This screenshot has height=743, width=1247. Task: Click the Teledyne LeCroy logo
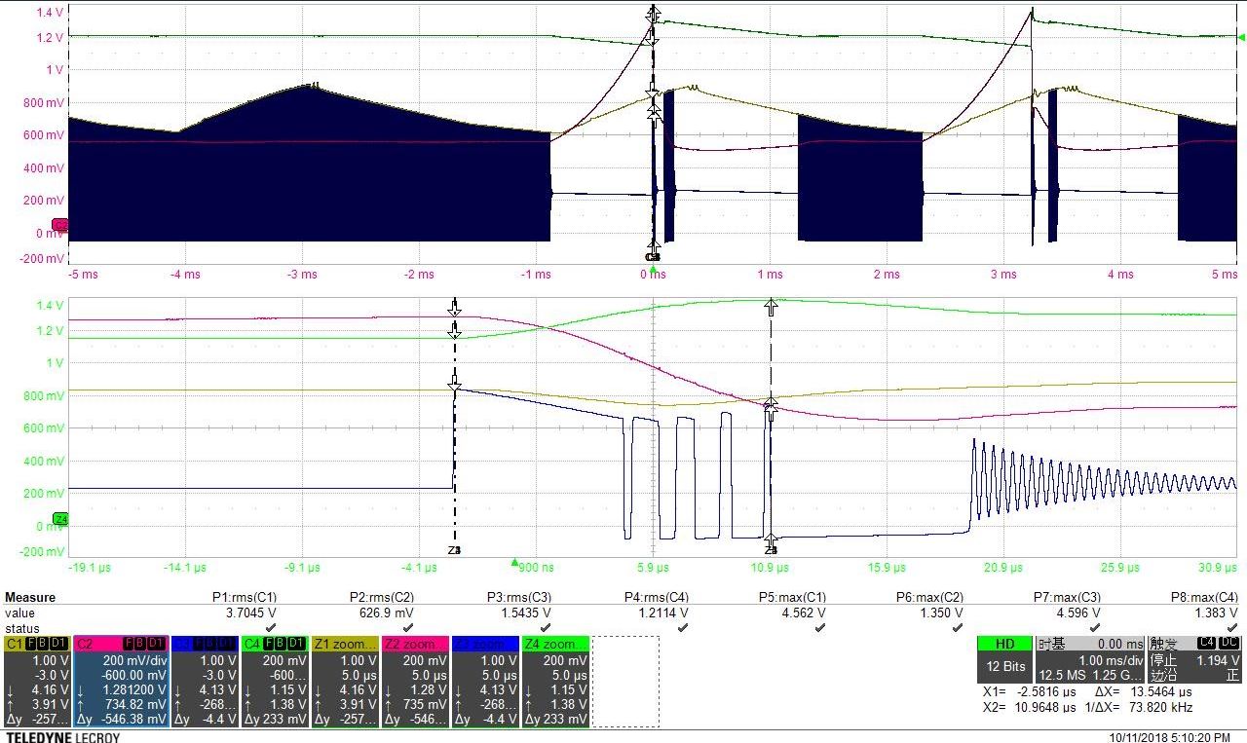[x=62, y=737]
